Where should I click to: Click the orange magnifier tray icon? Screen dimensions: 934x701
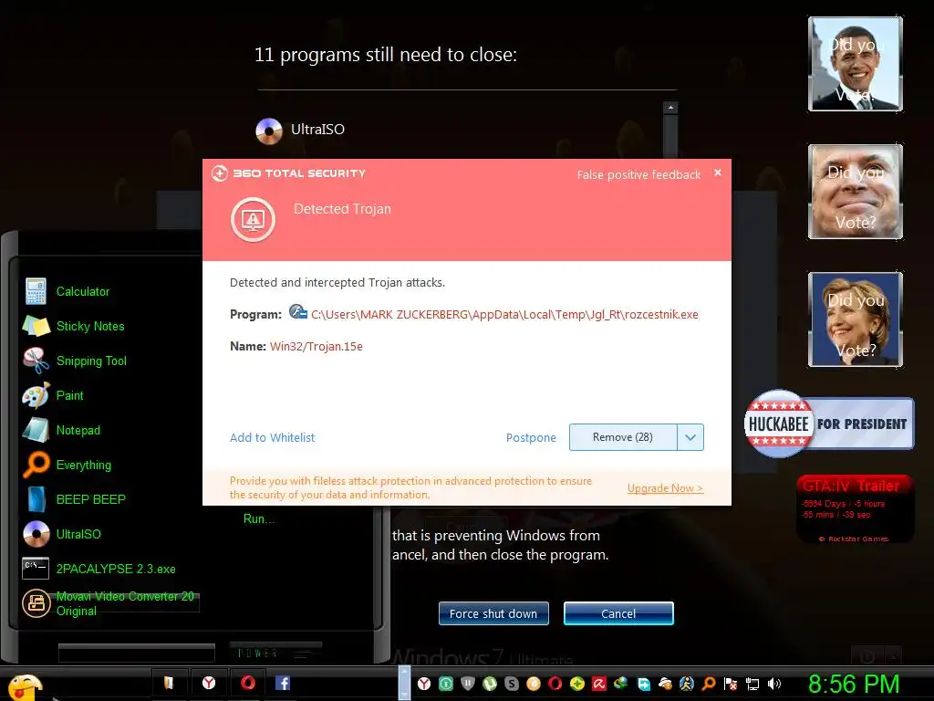[709, 684]
